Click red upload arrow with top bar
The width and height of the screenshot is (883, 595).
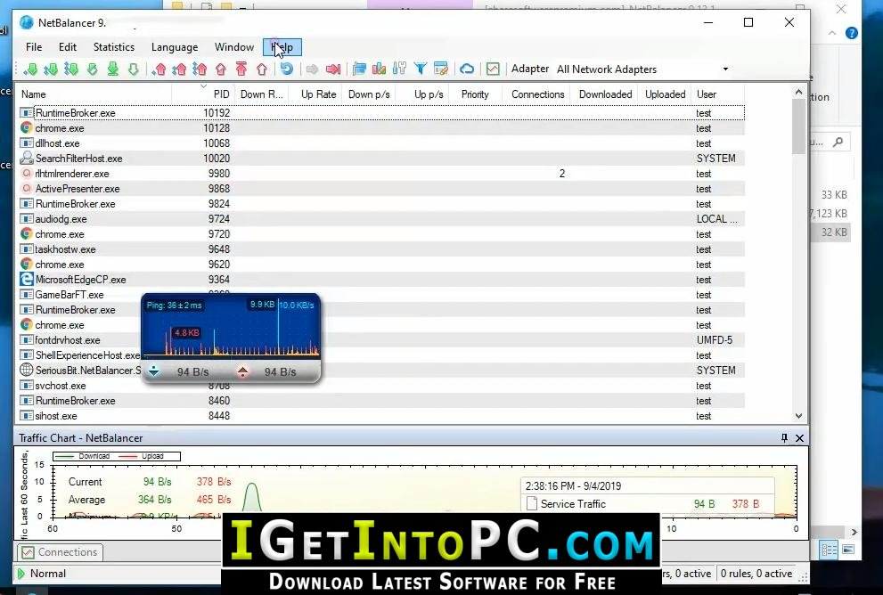click(x=241, y=69)
